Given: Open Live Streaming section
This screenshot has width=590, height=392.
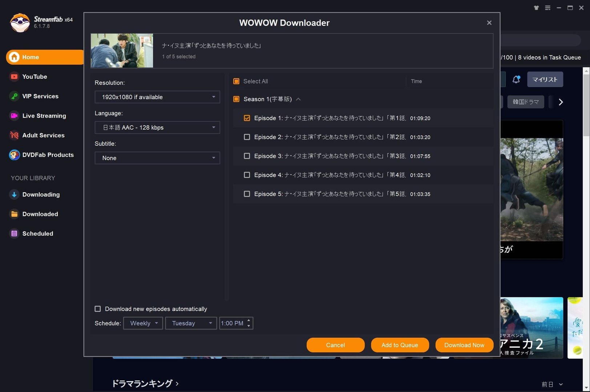Looking at the screenshot, I should point(44,116).
